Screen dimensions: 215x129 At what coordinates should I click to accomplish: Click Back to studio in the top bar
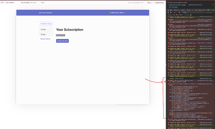(x=159, y=2)
